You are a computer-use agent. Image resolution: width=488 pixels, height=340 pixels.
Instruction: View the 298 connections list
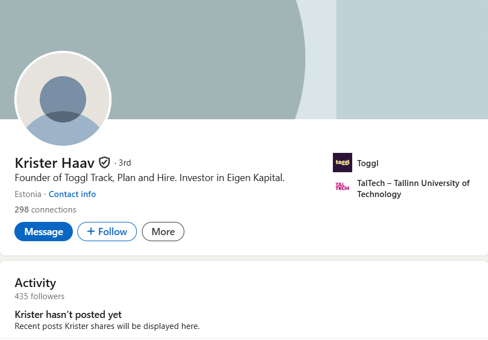tap(45, 210)
